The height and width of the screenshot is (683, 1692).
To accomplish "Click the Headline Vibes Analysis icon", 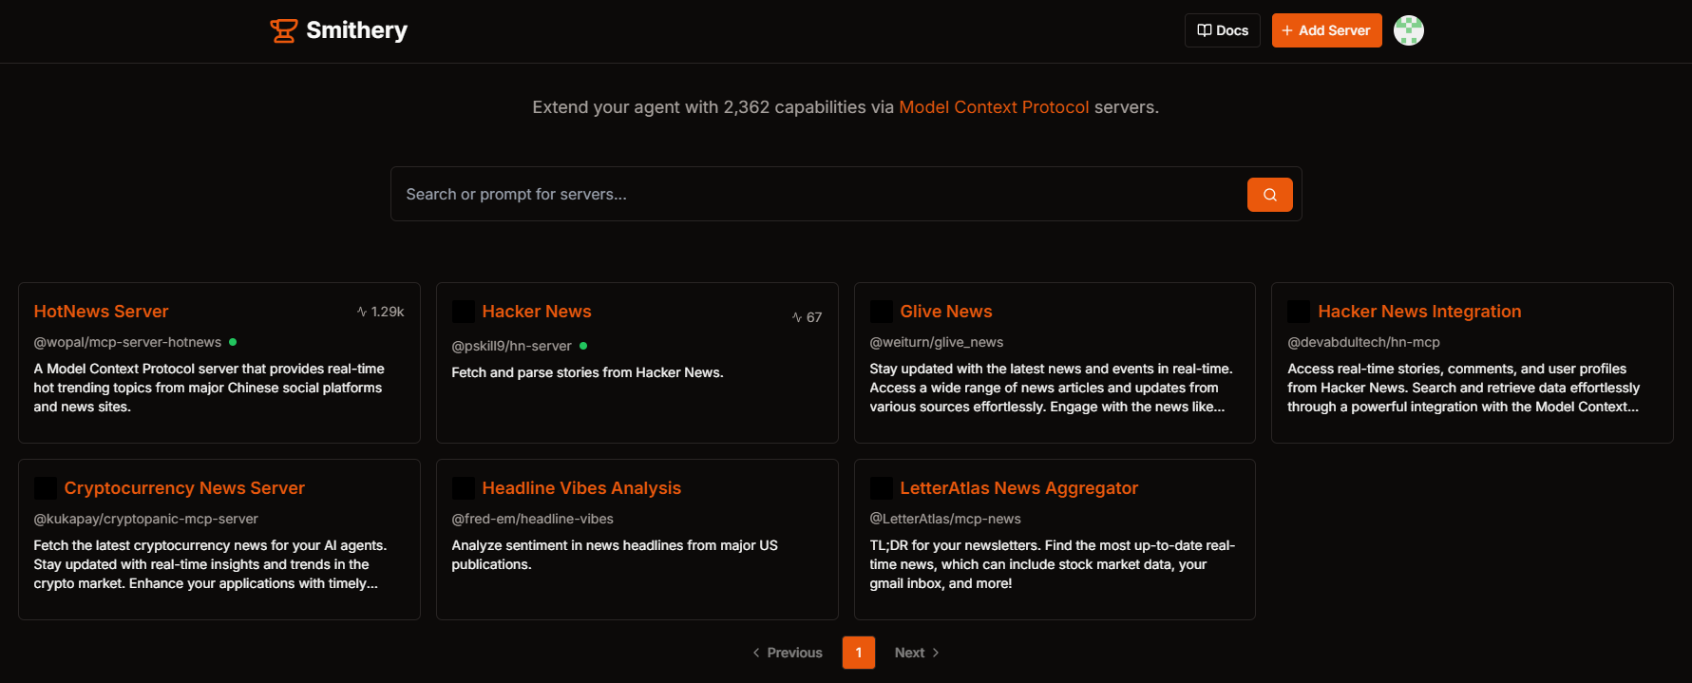I will point(463,488).
